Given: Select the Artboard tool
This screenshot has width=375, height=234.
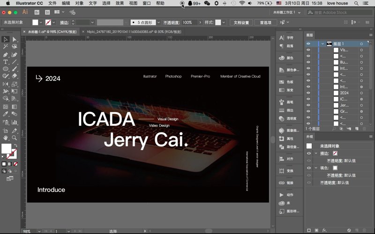Looking at the screenshot, I should (x=6, y=131).
